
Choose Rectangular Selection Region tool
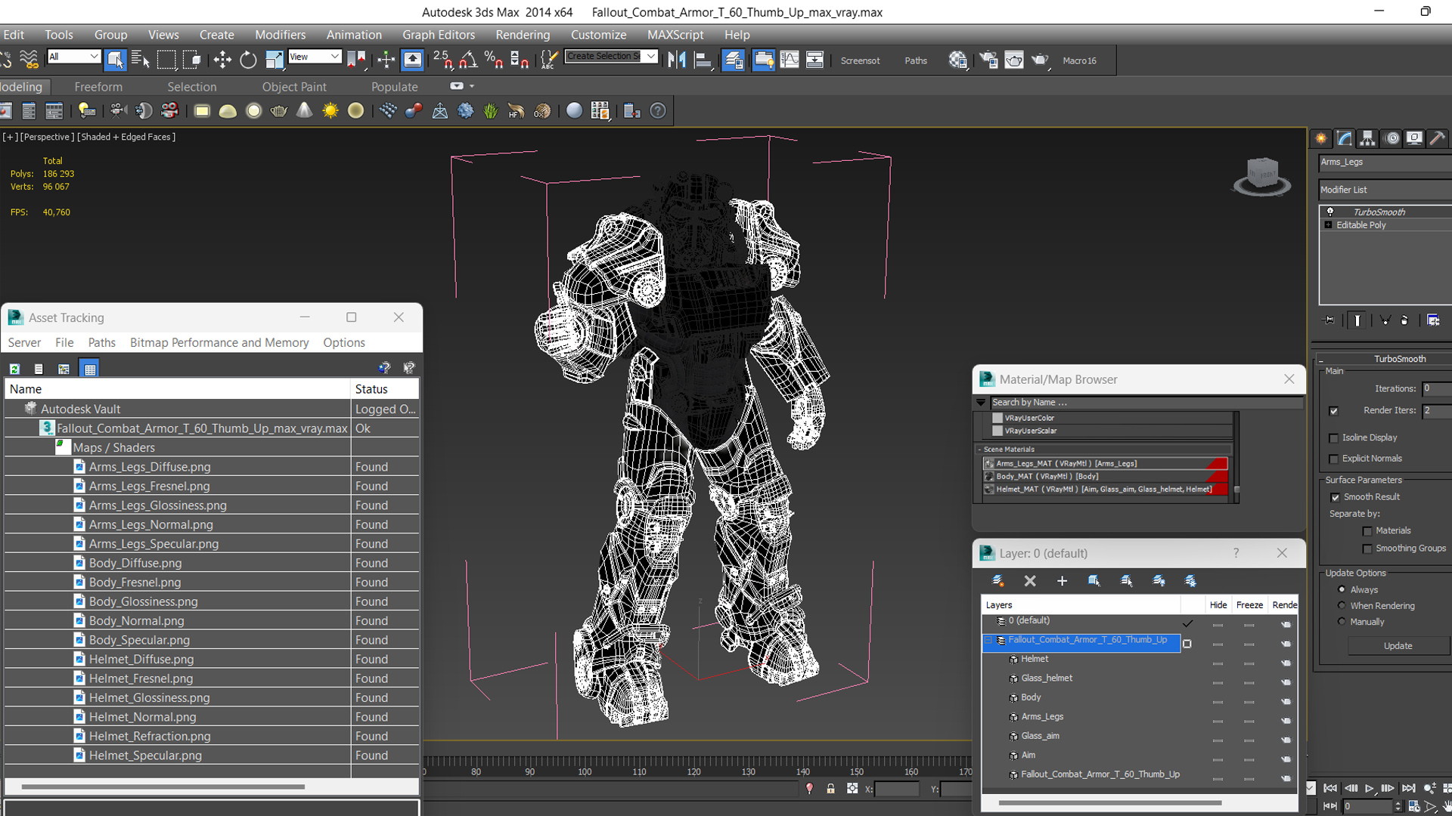coord(166,60)
